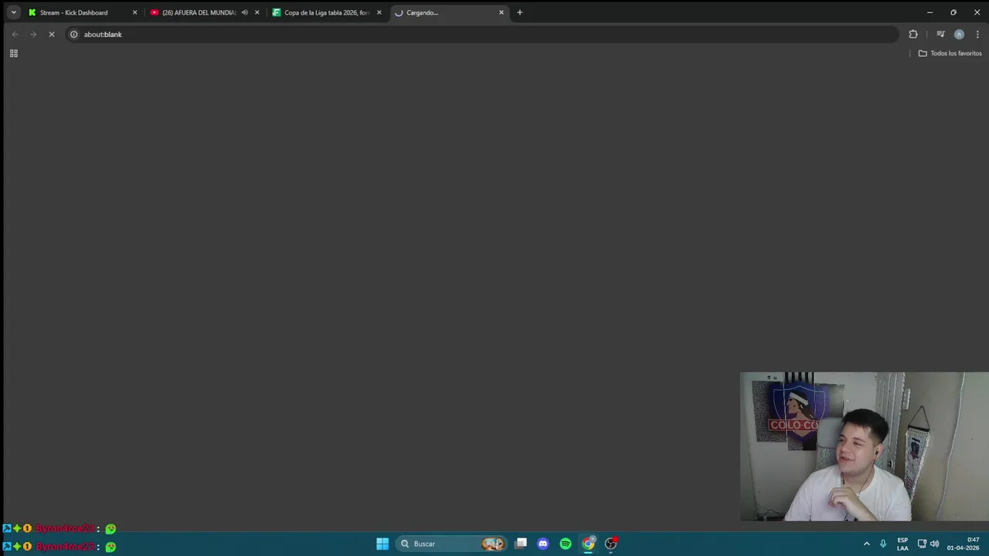Switch to the Copa de la Liga tabla tab
This screenshot has height=556, width=989.
(327, 12)
